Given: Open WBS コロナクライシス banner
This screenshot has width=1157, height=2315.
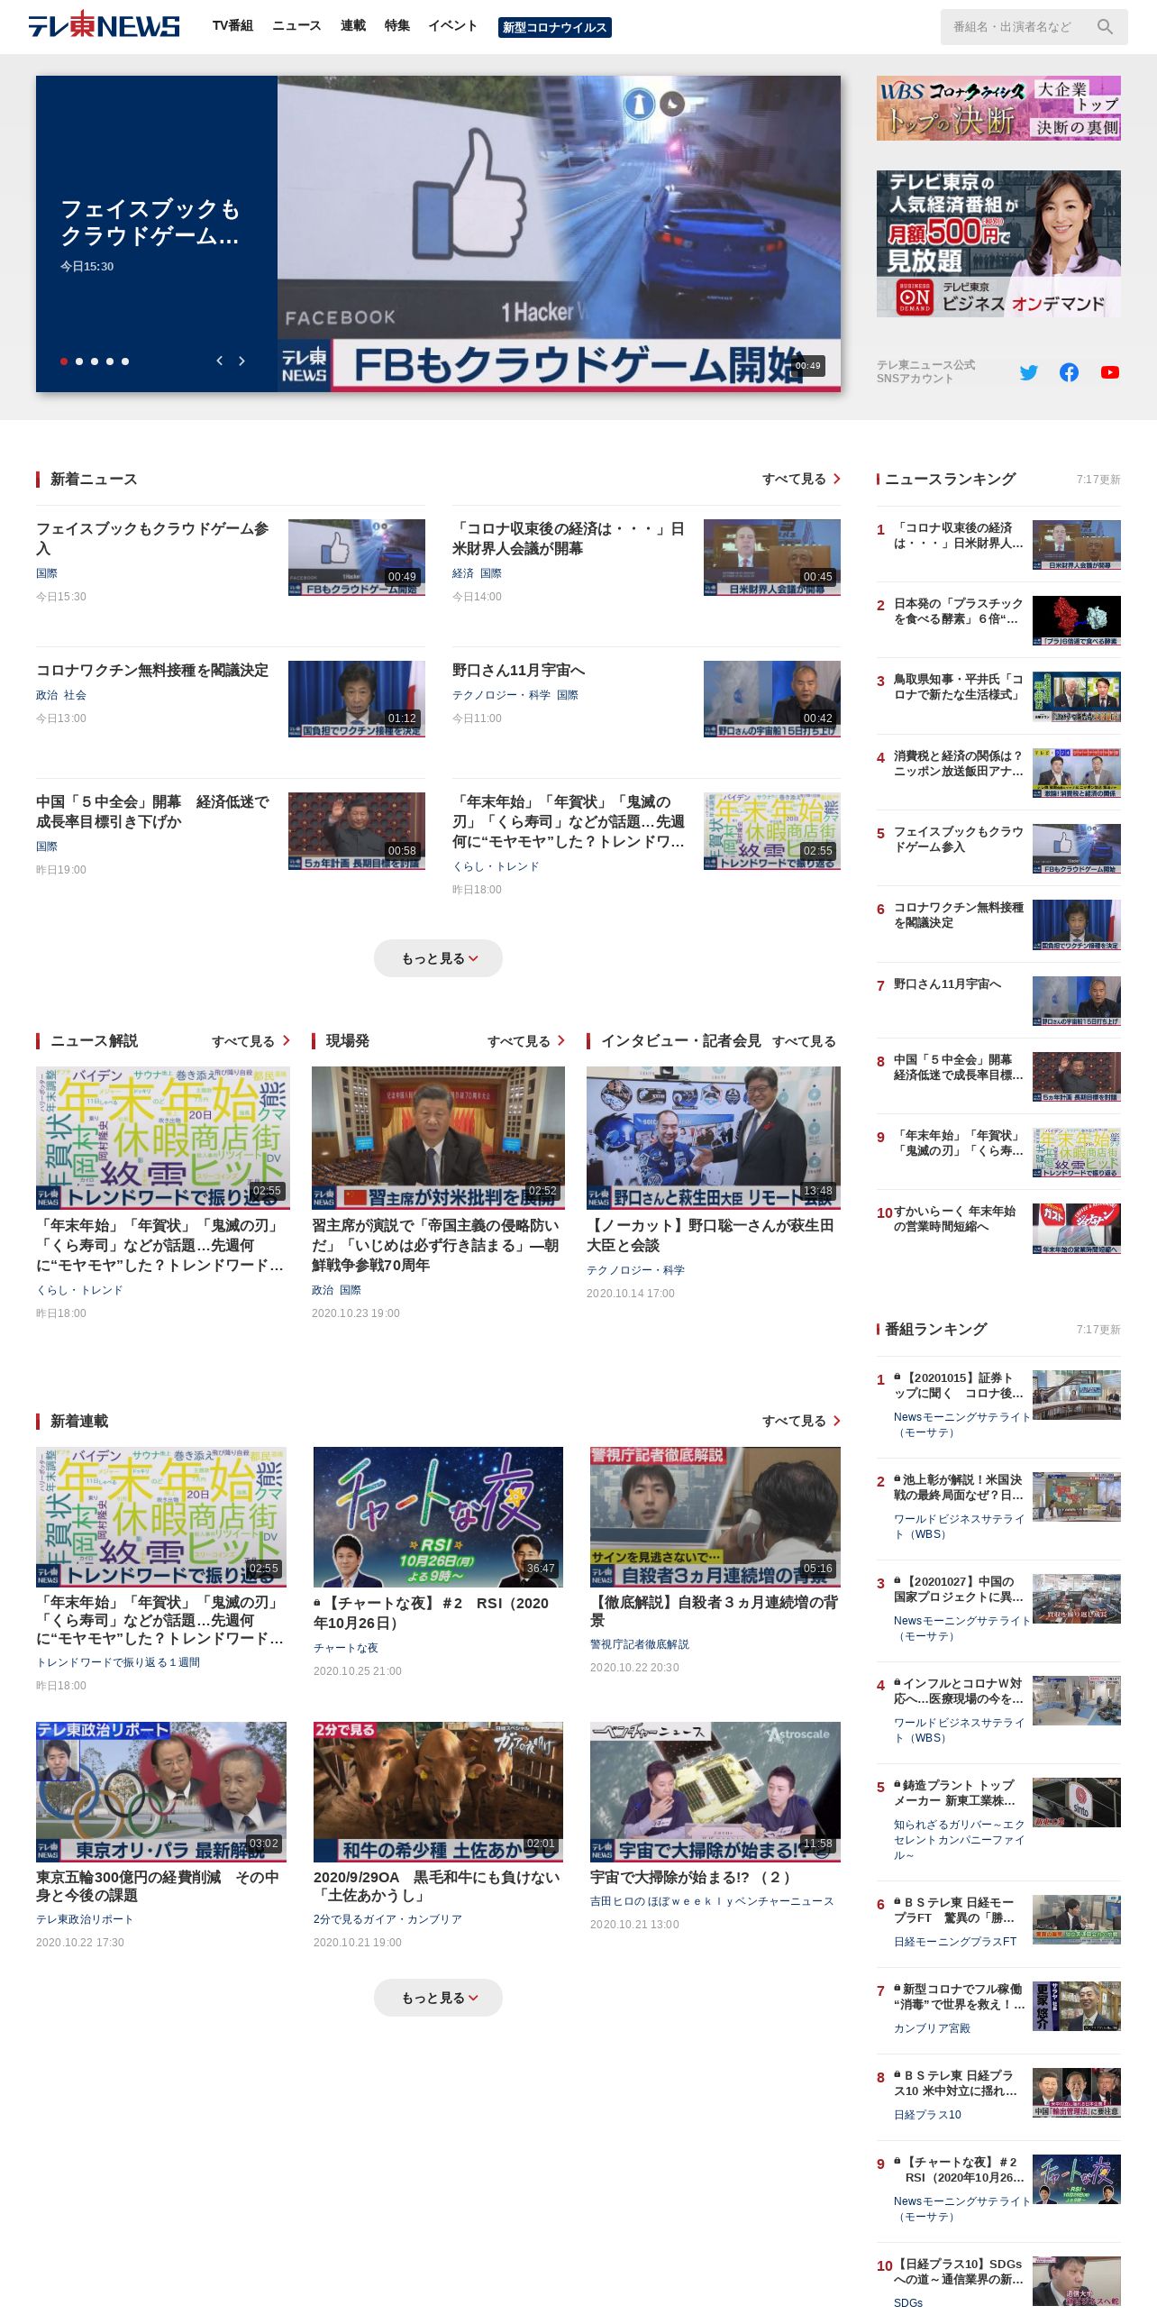Looking at the screenshot, I should click(x=998, y=108).
